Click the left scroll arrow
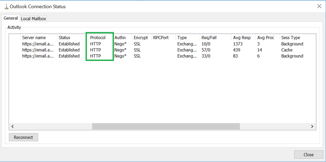 point(12,126)
